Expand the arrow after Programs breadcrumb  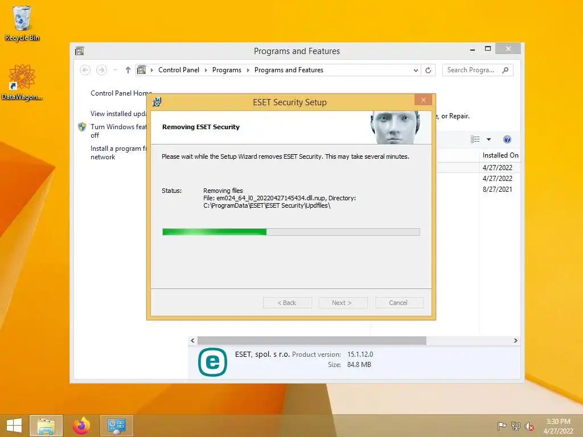pos(248,70)
